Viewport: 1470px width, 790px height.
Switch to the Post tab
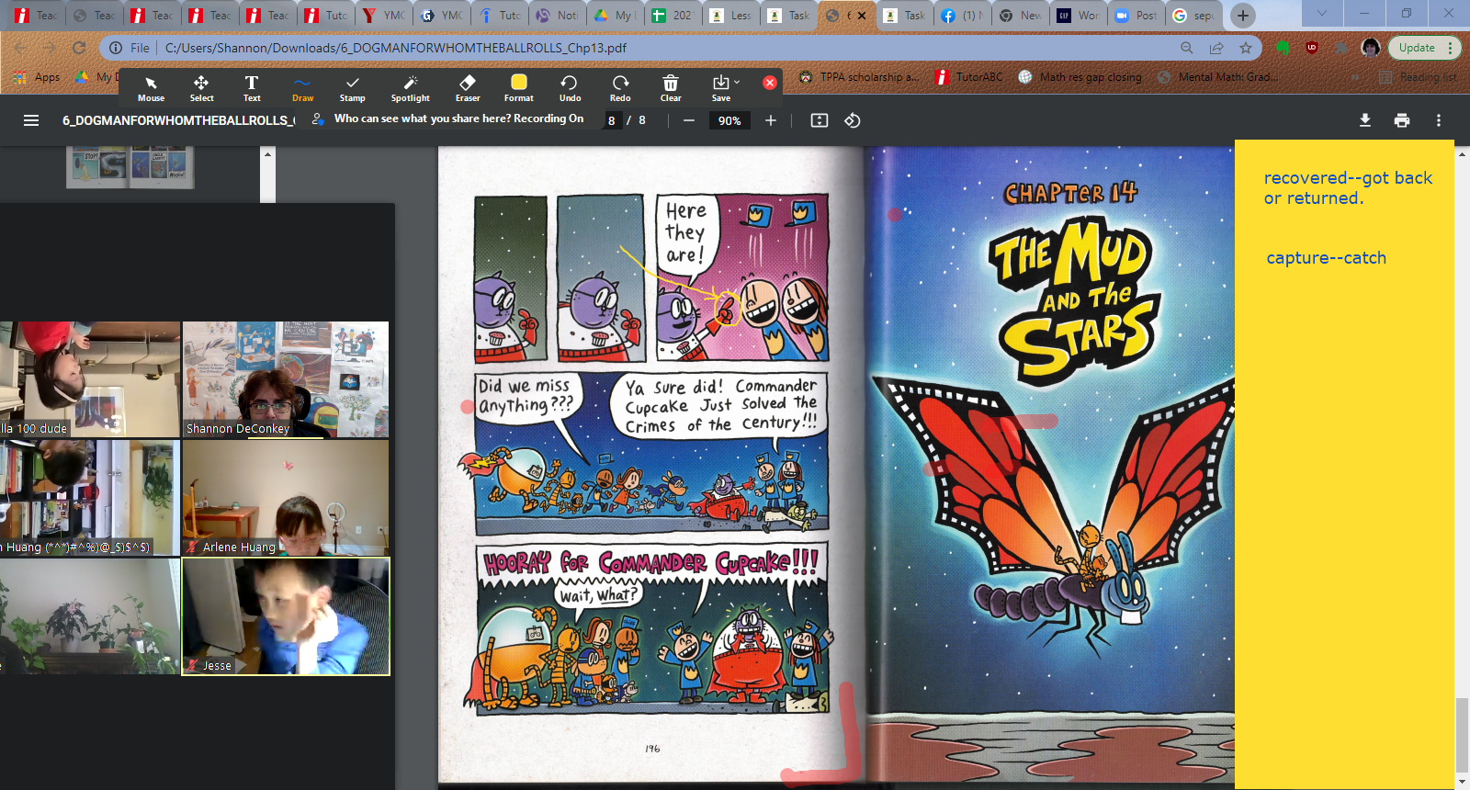[x=1136, y=16]
